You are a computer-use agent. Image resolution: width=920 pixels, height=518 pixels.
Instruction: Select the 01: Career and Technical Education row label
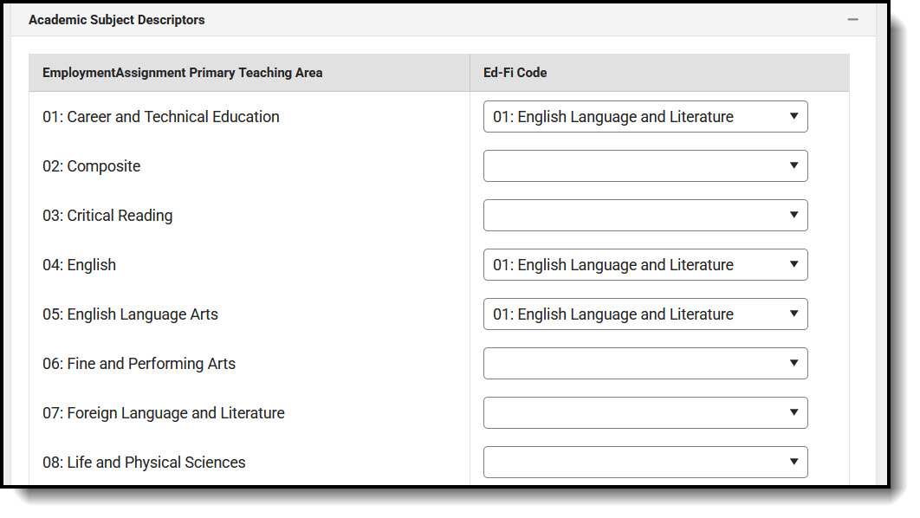click(x=161, y=117)
